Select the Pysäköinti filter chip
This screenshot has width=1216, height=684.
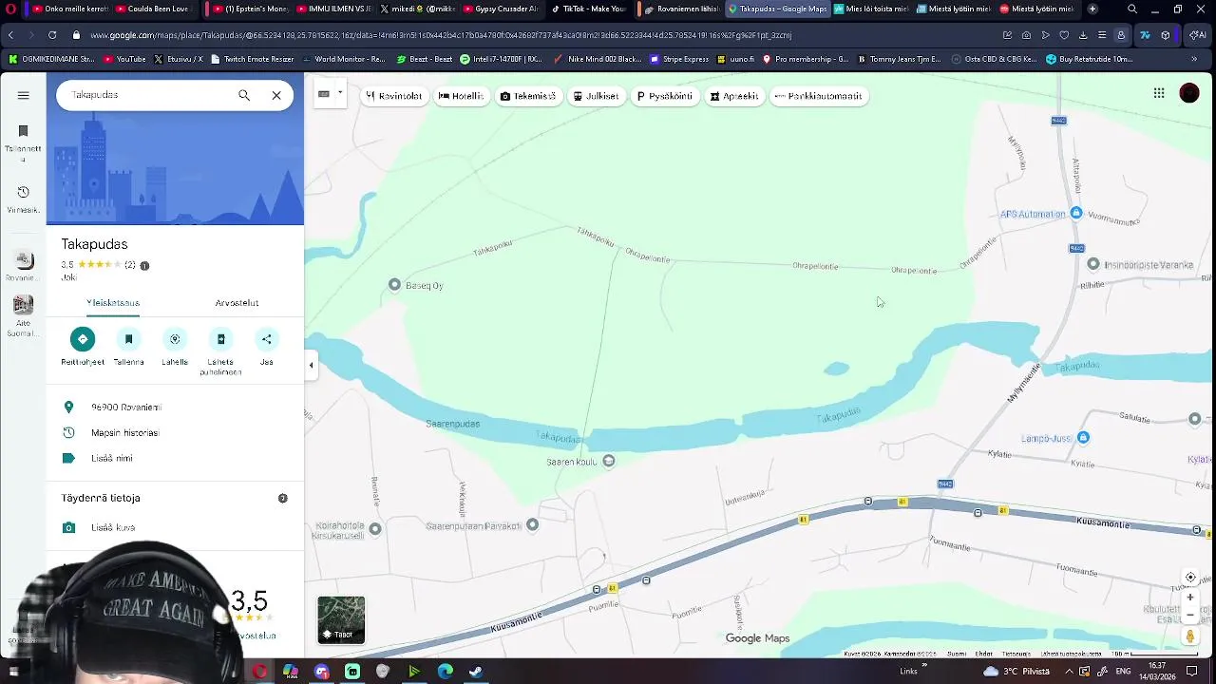pos(664,96)
